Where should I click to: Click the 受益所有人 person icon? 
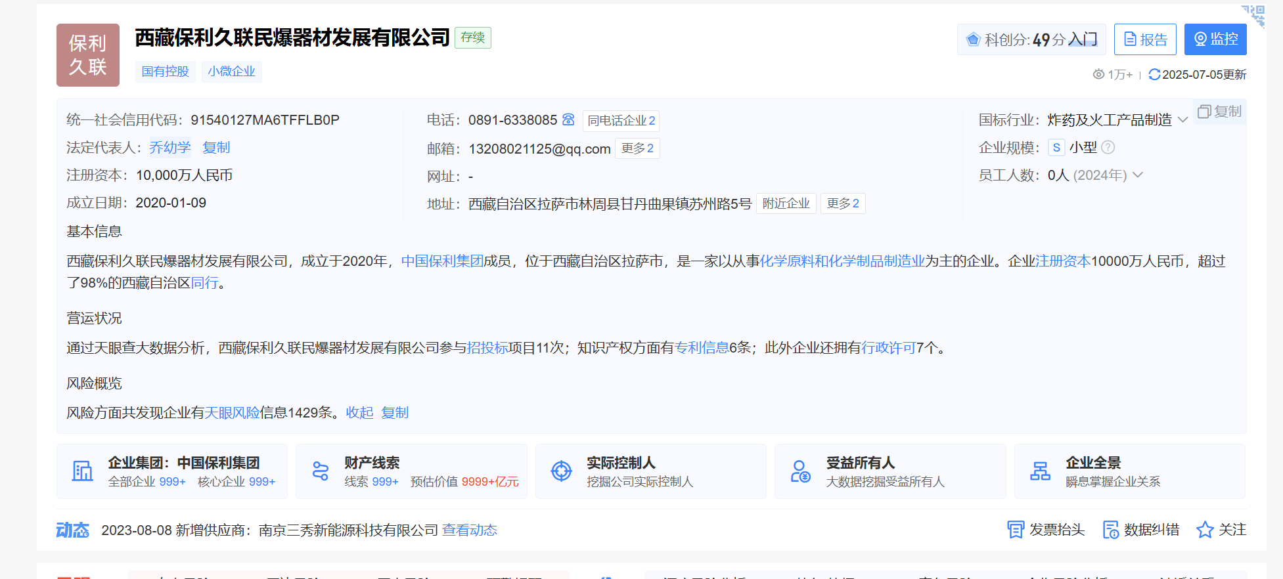point(800,471)
